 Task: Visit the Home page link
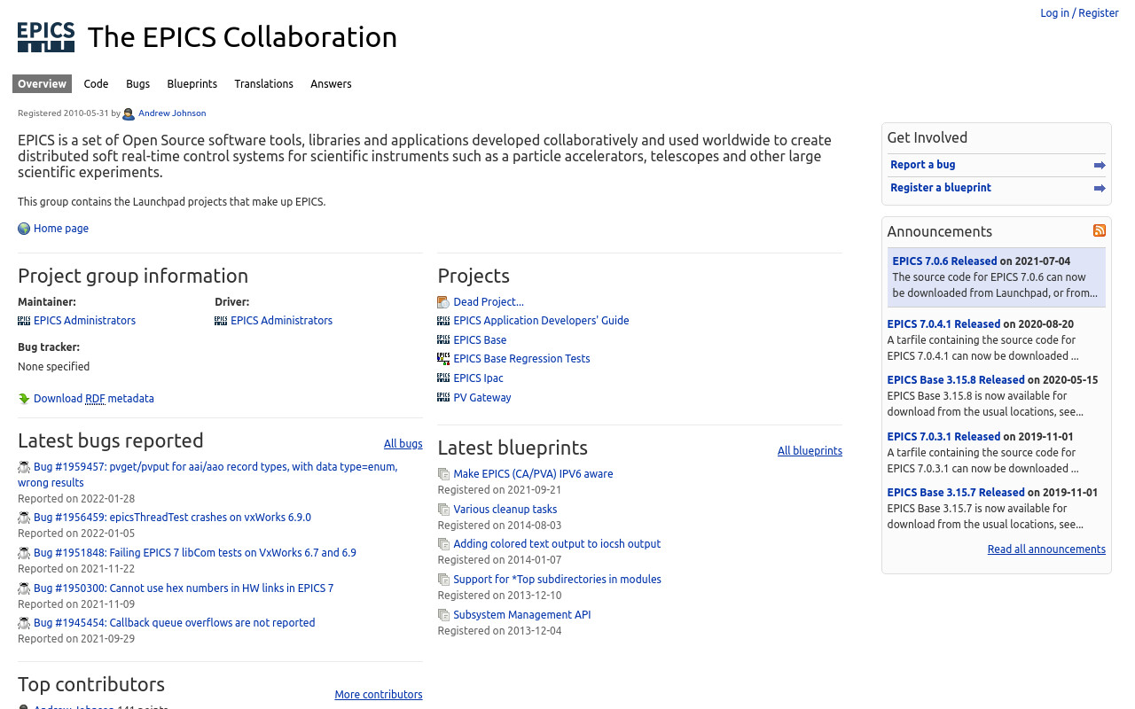(x=61, y=229)
